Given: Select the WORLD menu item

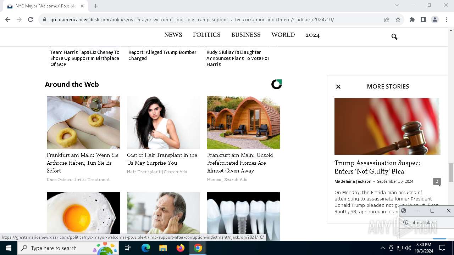Looking at the screenshot, I should point(283,35).
